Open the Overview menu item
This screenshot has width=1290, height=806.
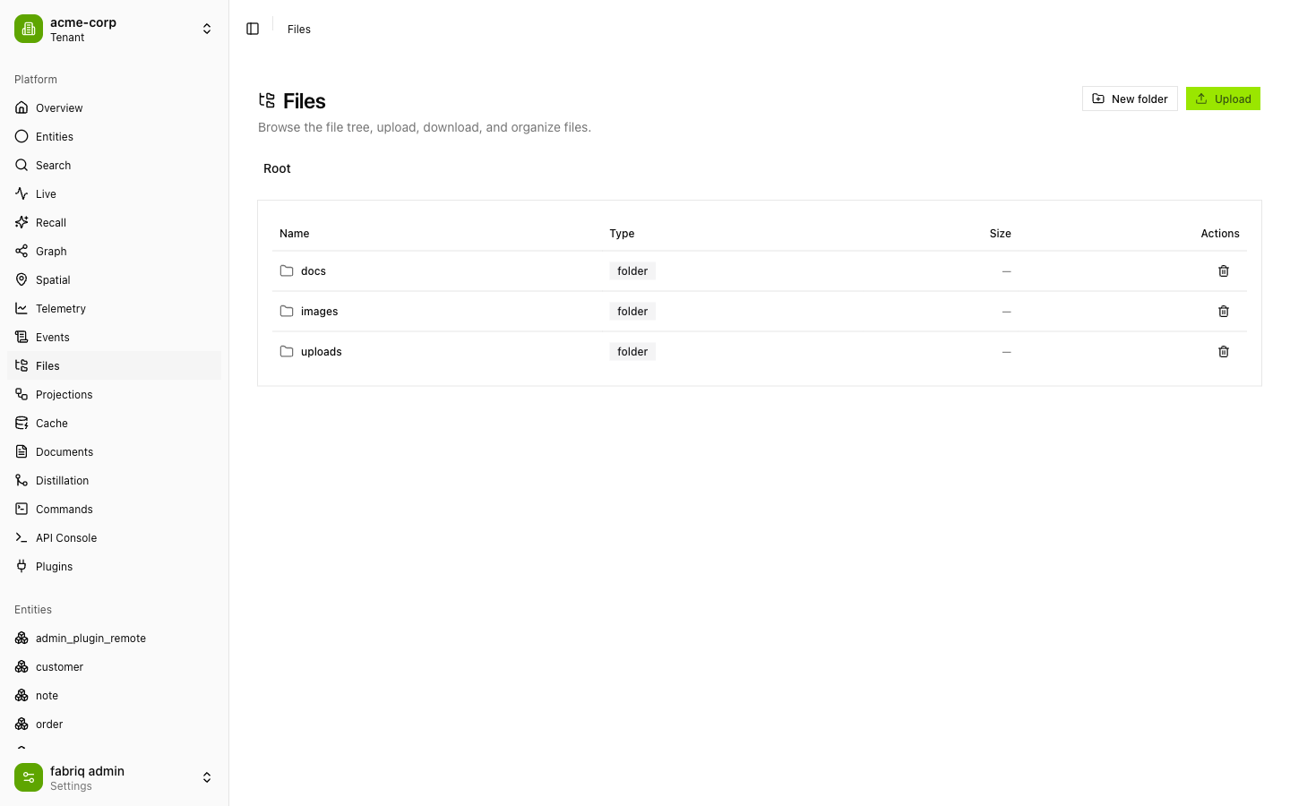[115, 107]
